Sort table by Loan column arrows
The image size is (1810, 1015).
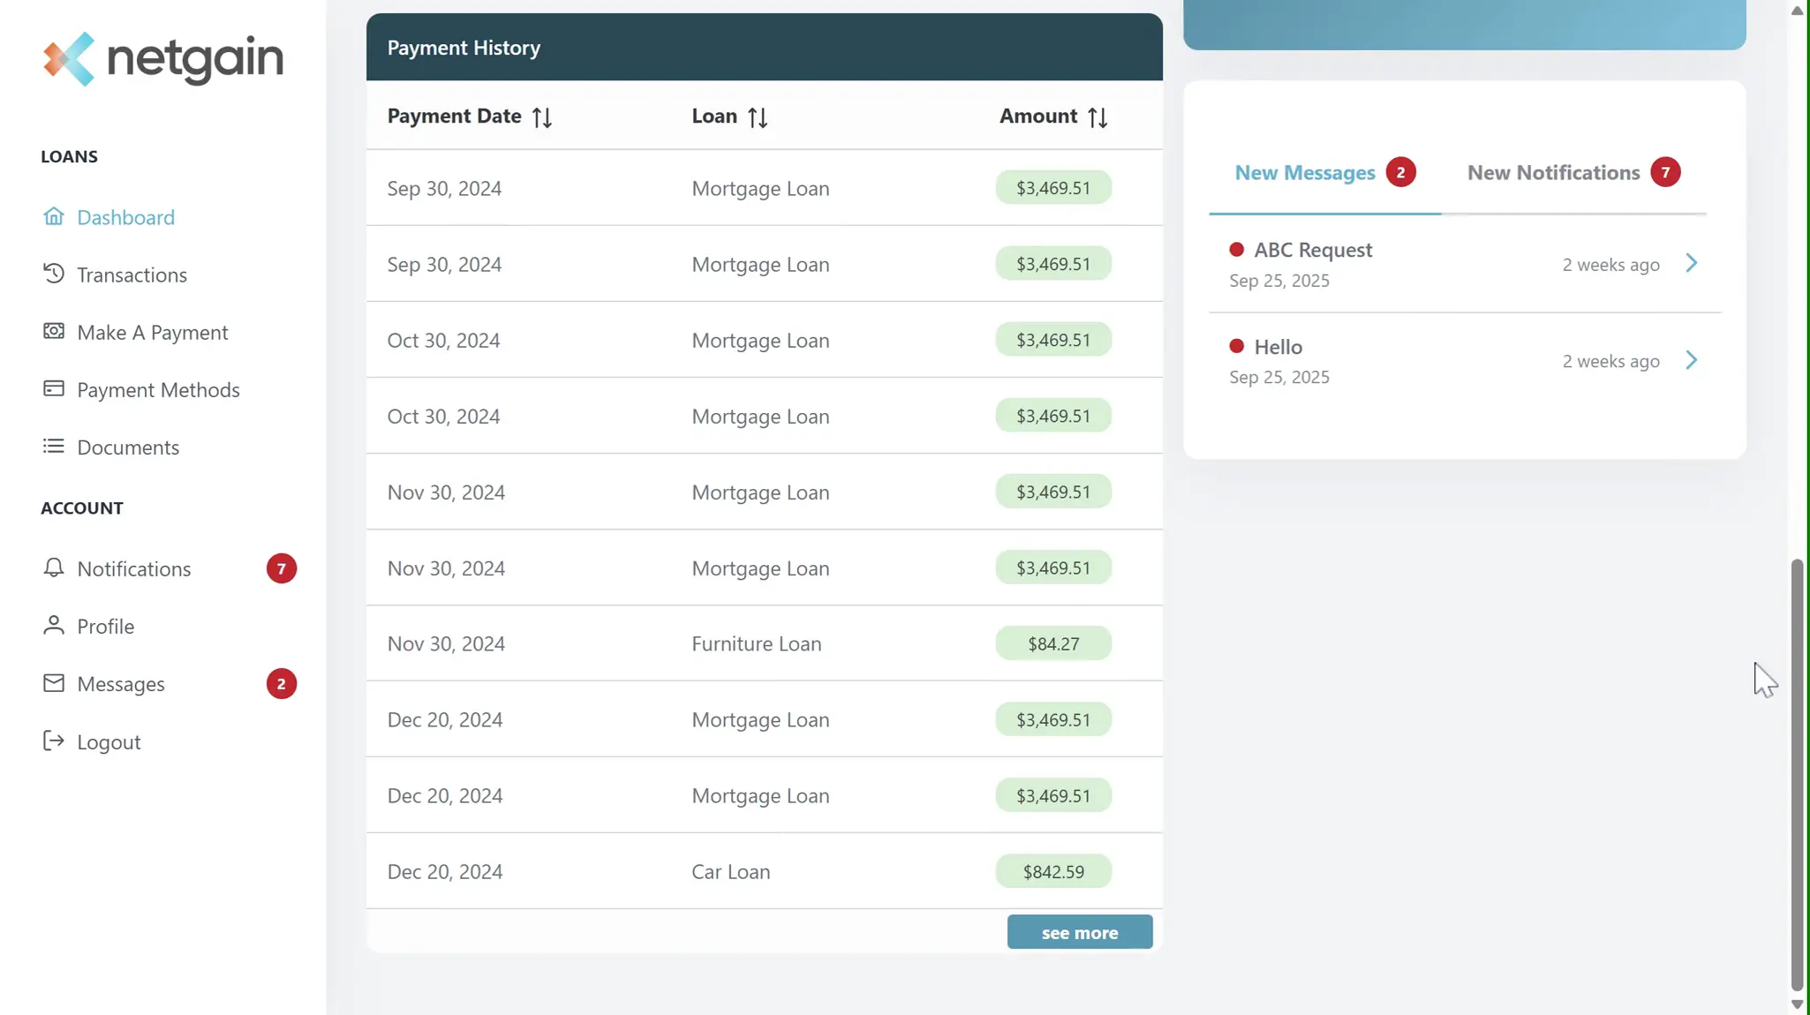pyautogui.click(x=758, y=117)
